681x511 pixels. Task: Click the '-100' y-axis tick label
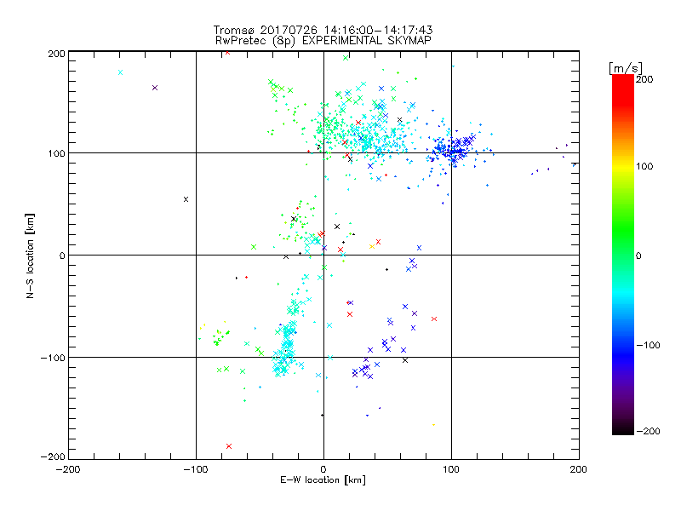point(53,358)
